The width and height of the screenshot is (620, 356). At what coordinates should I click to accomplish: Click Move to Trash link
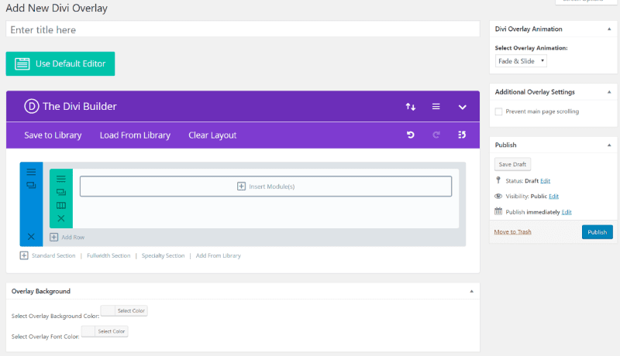tap(512, 231)
